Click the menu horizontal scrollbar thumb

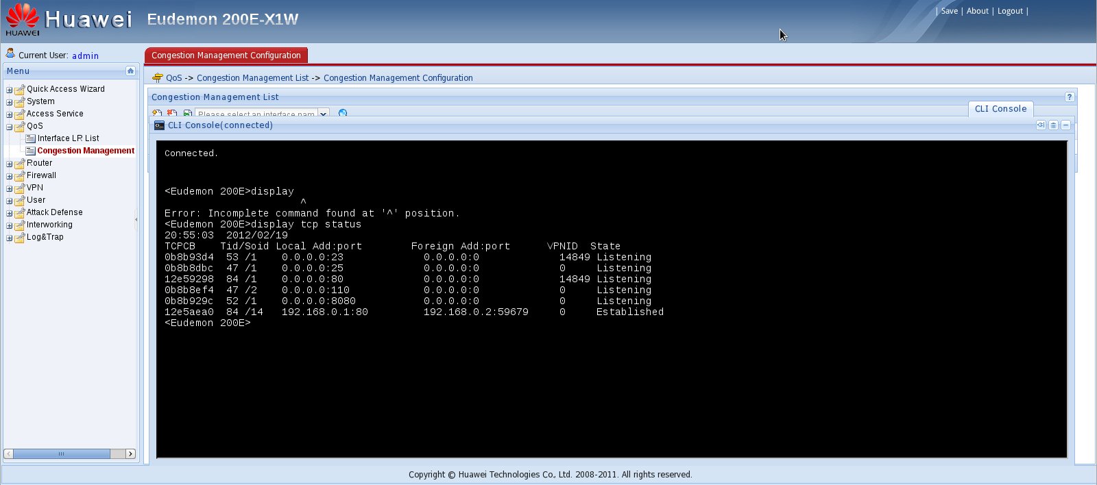point(62,453)
